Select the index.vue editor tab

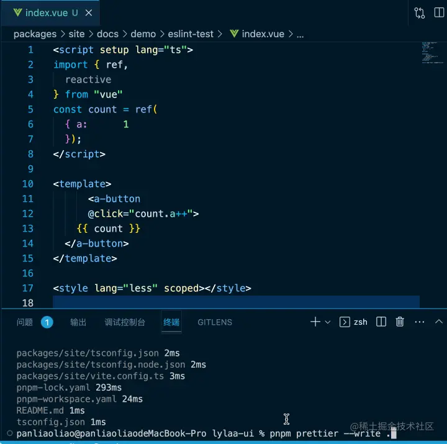pos(50,13)
